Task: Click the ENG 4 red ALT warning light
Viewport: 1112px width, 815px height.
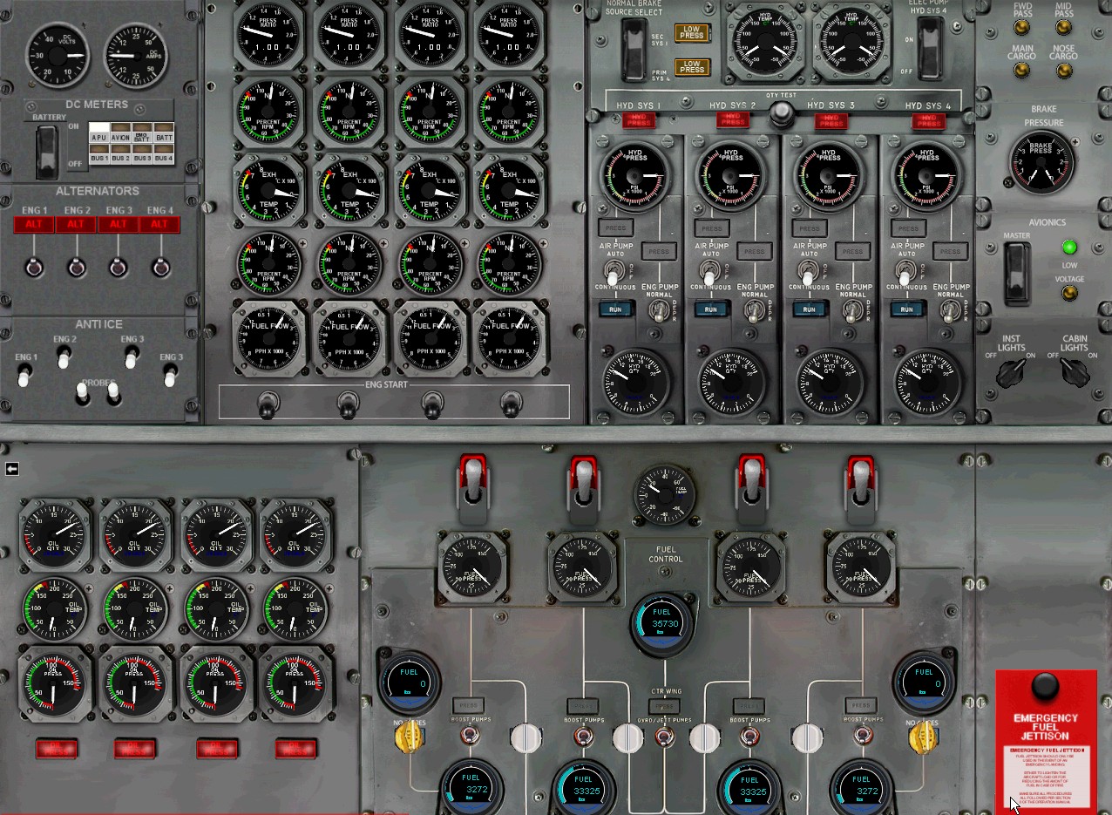Action: click(x=159, y=224)
